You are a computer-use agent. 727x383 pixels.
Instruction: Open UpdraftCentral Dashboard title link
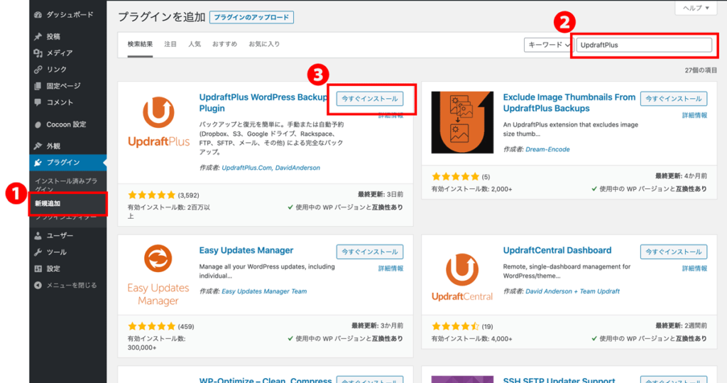pos(557,250)
